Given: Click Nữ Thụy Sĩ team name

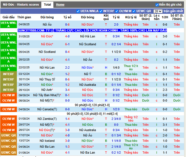Looking at the screenshot, I should tap(47, 79).
